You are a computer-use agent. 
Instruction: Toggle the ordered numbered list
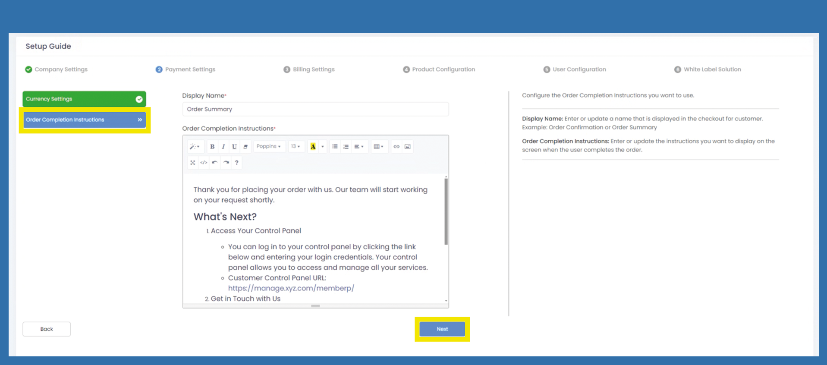point(346,147)
